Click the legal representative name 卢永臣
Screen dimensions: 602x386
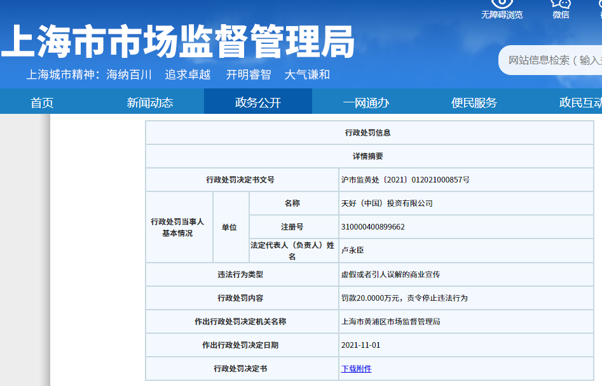[353, 251]
